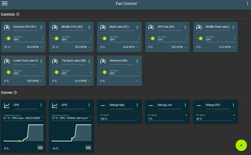Click Edit on the CPU curve

coord(40,147)
